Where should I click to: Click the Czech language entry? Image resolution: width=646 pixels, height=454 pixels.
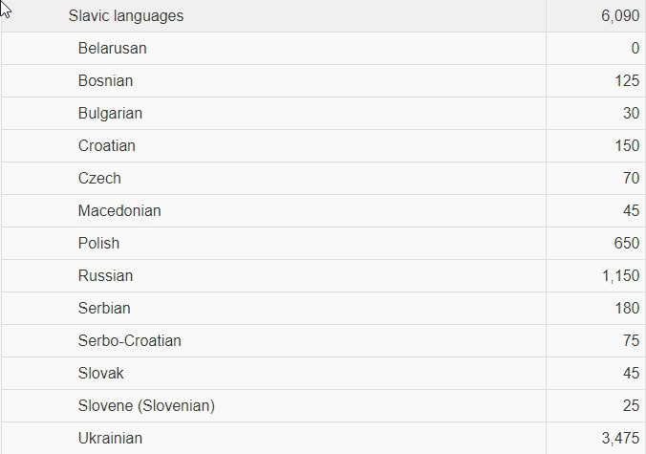click(99, 179)
